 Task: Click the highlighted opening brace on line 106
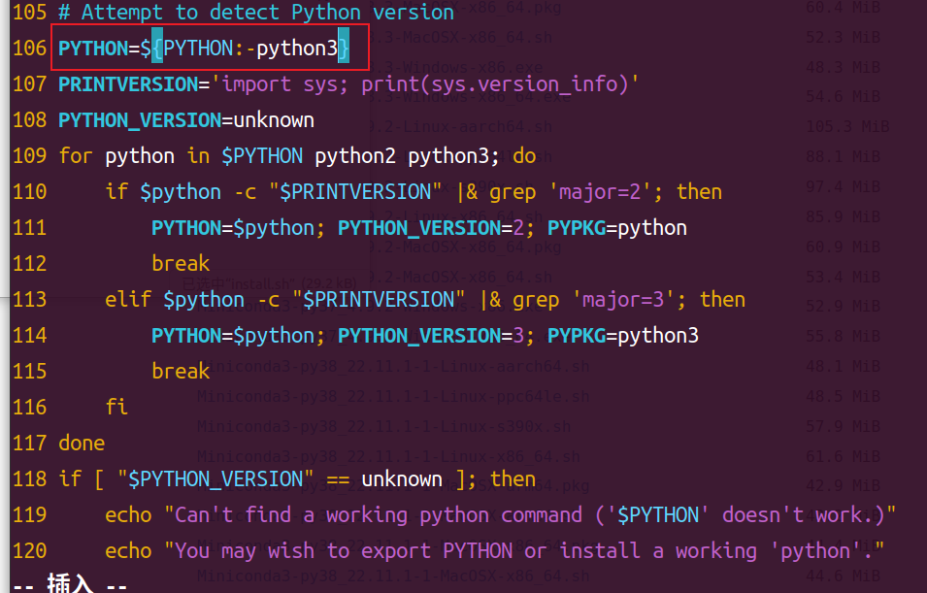pos(157,45)
